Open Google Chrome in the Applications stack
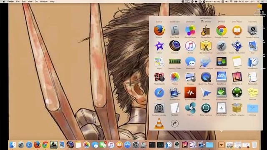This screenshot has height=150, width=267. pos(222,30)
